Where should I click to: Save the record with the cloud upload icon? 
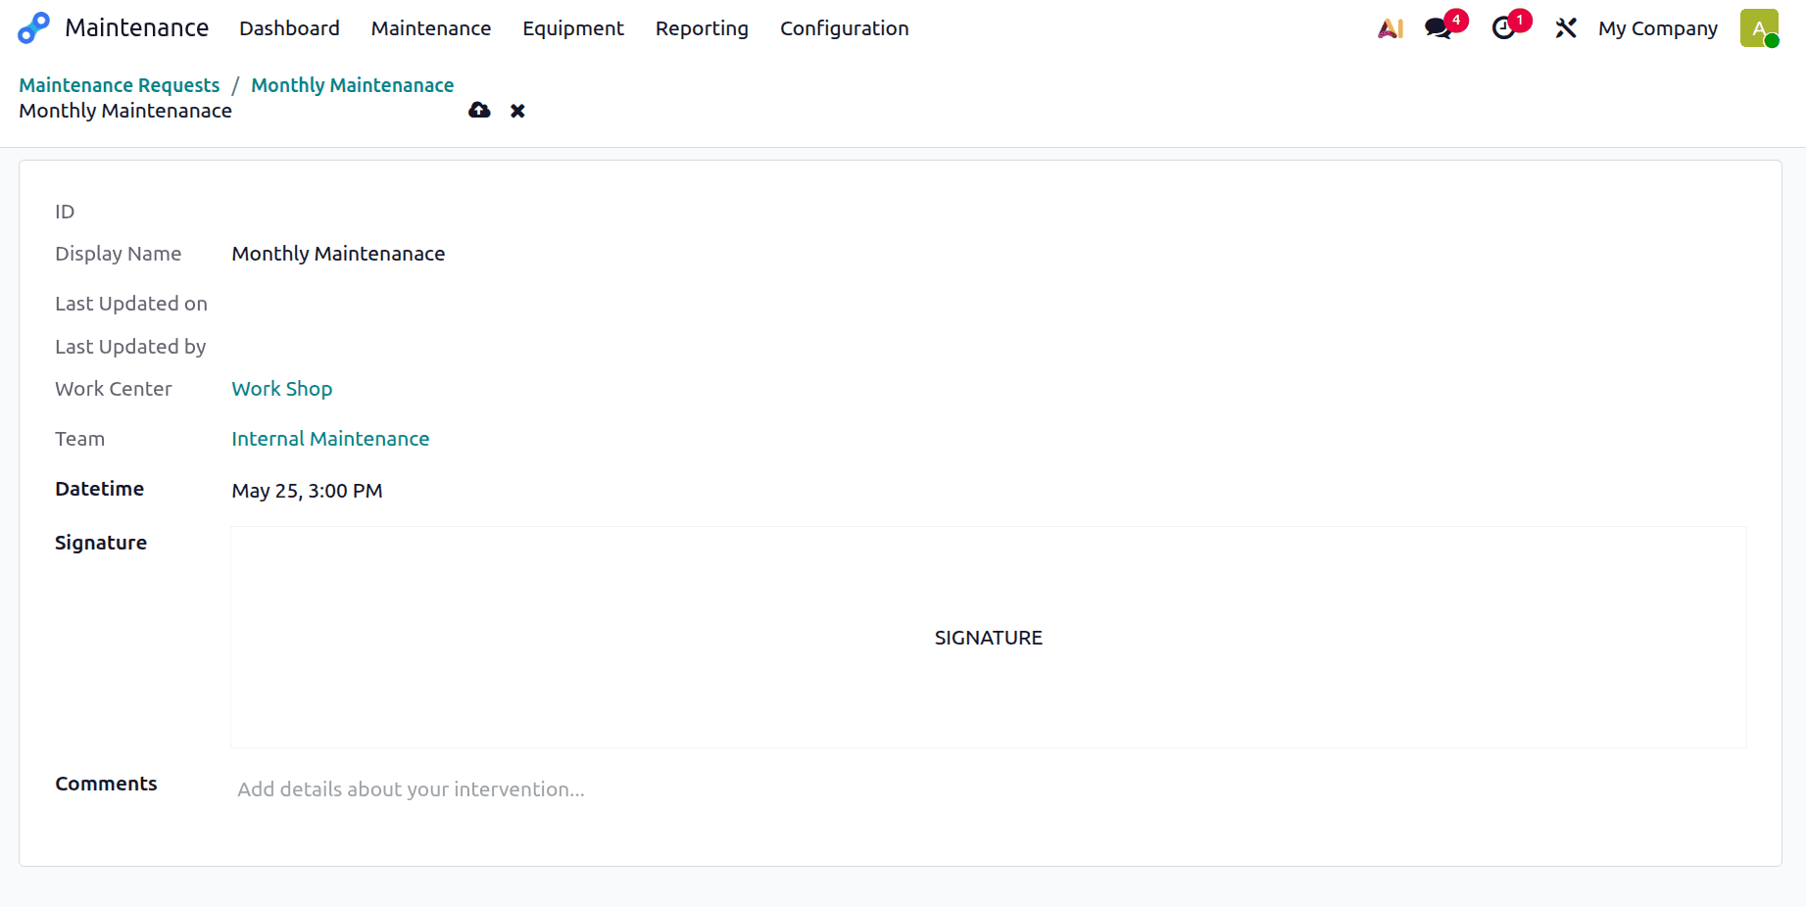[x=479, y=111]
